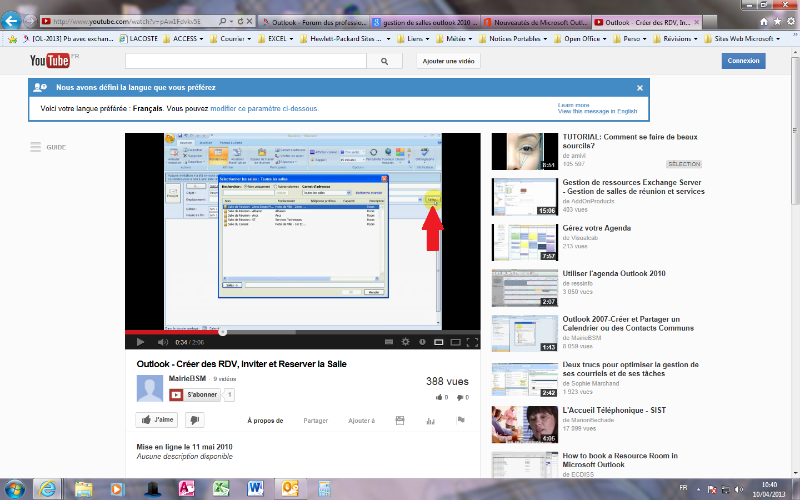
Task: Click Ajouter une vidéo button
Action: coord(448,61)
